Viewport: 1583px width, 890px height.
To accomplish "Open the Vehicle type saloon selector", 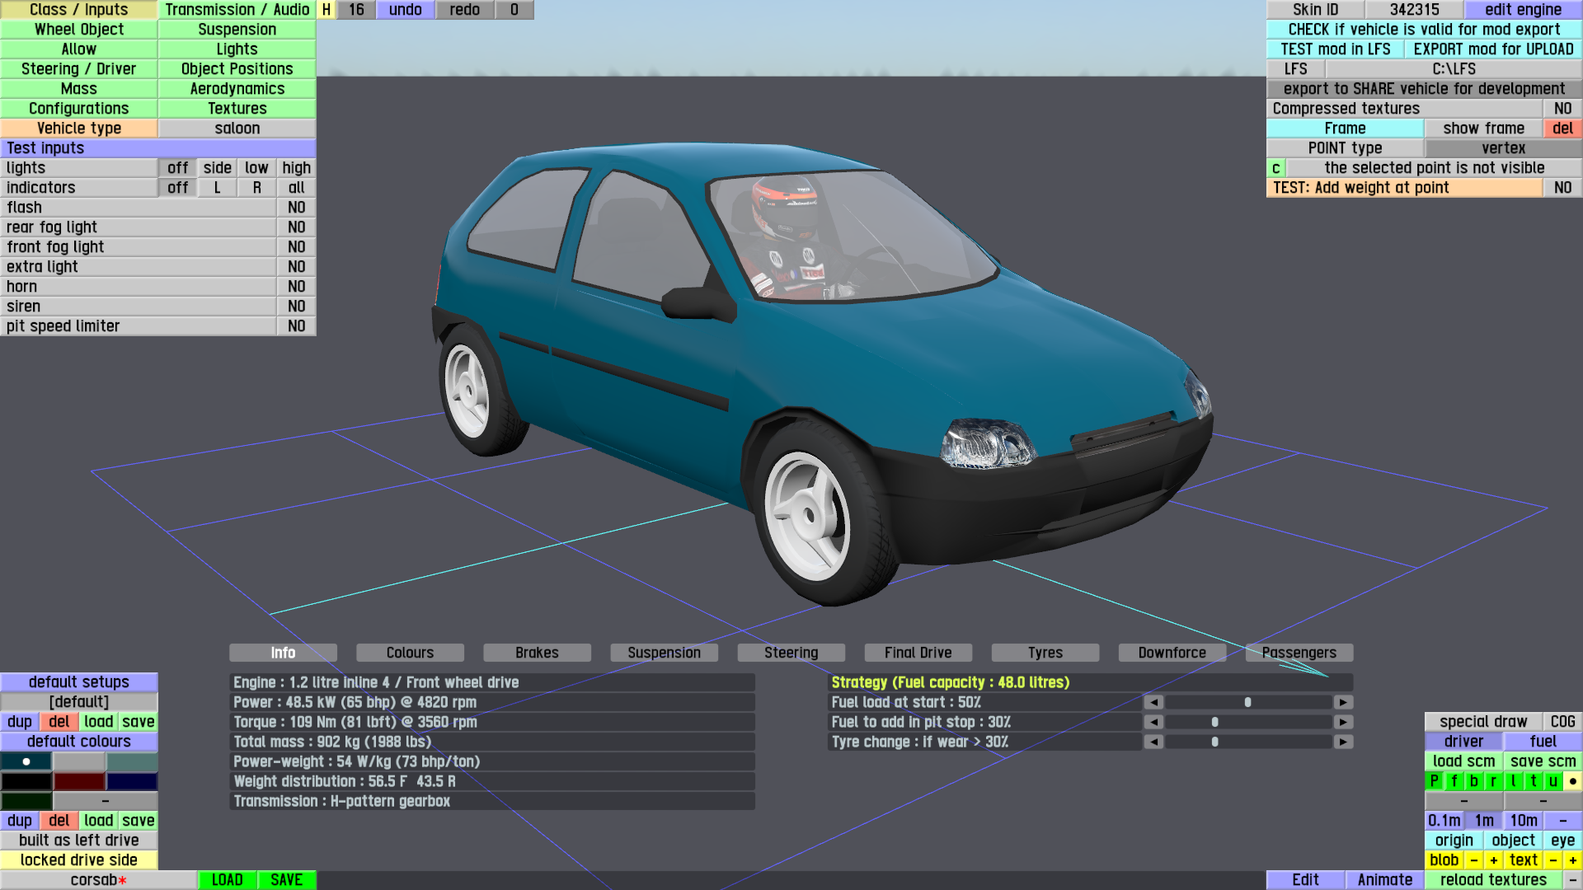I will coord(237,129).
